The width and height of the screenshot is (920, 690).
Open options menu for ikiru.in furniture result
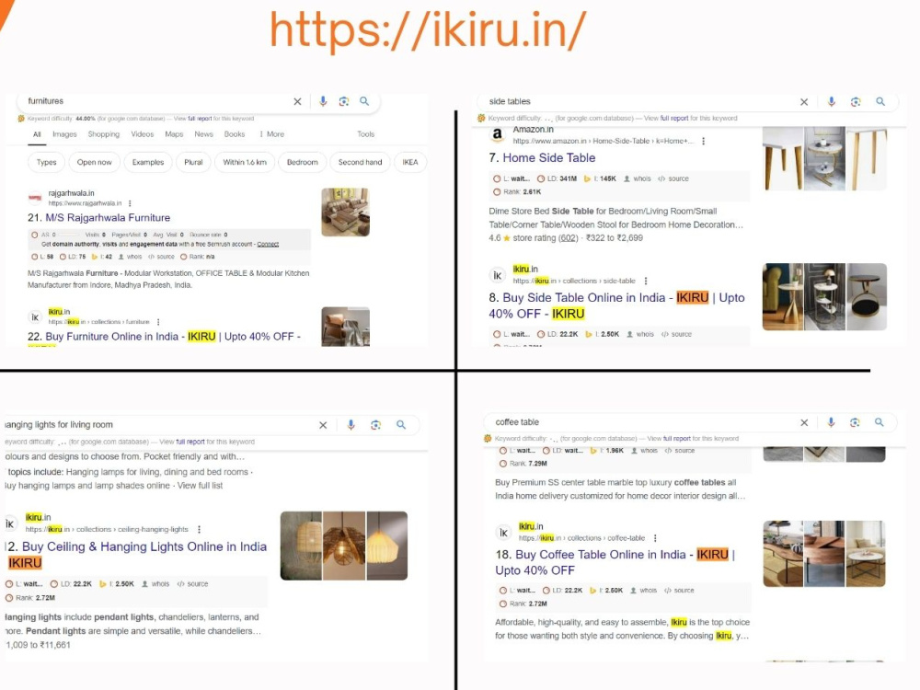tap(158, 322)
